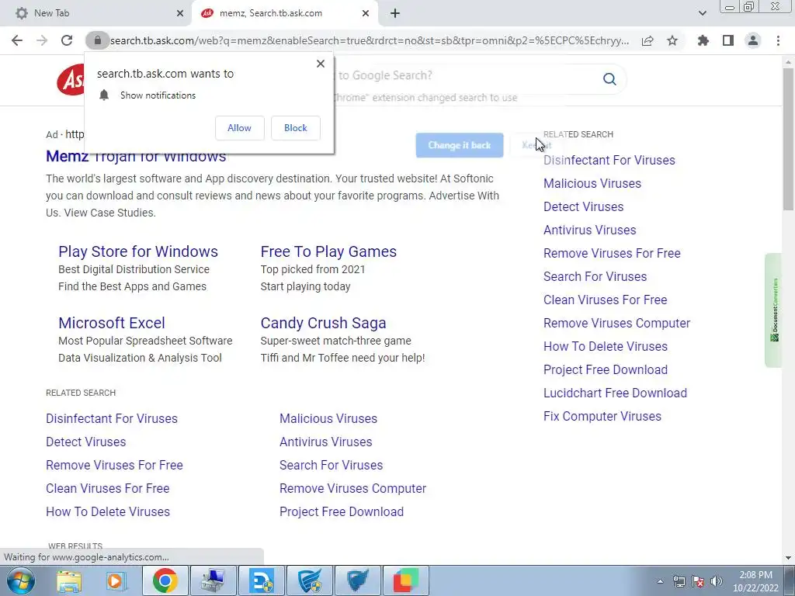Close the 'New Tab' tab
Screen dimensions: 795x596
(x=180, y=14)
